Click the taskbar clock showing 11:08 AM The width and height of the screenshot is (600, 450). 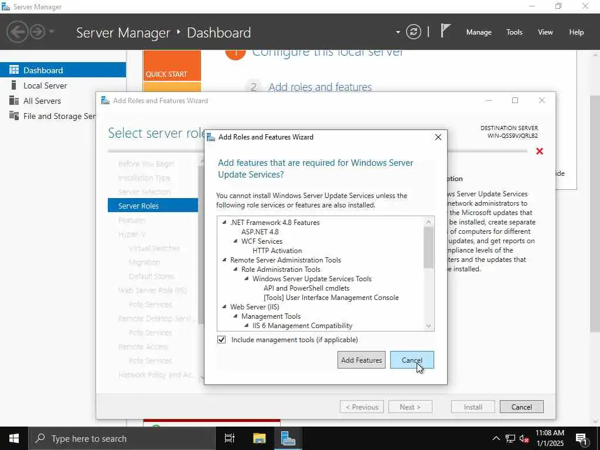click(x=550, y=438)
